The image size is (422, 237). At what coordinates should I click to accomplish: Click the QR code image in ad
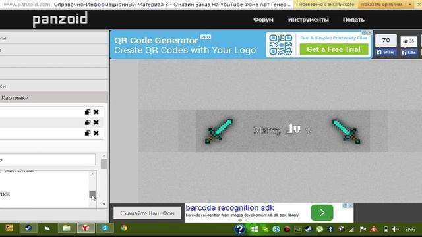click(281, 45)
